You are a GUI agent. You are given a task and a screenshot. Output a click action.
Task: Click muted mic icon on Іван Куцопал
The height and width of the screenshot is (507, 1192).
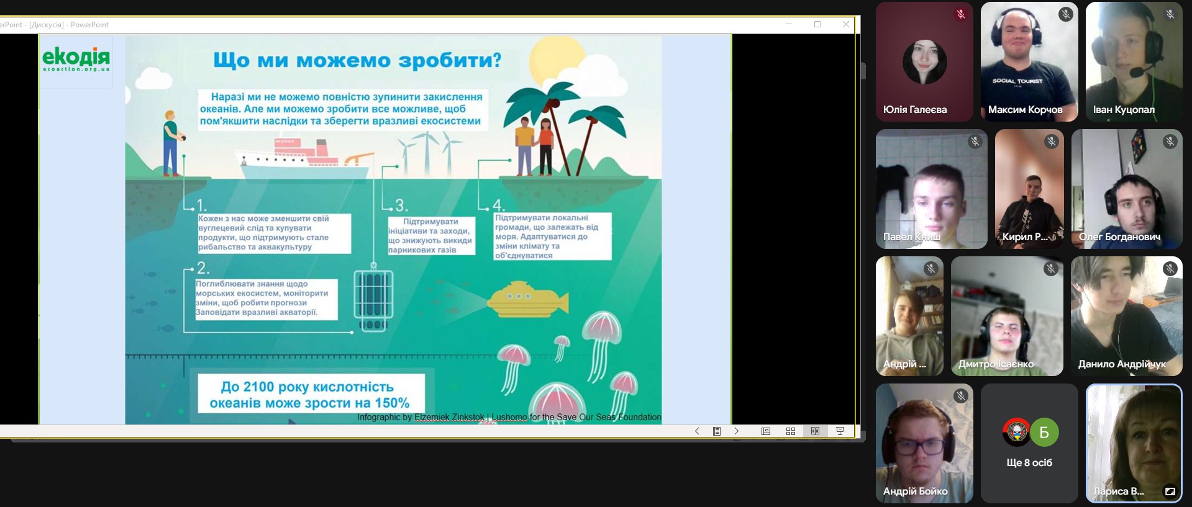(1170, 14)
